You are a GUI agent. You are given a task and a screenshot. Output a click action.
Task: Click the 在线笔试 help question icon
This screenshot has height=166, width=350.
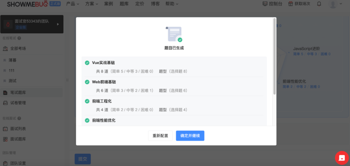(x=19, y=38)
